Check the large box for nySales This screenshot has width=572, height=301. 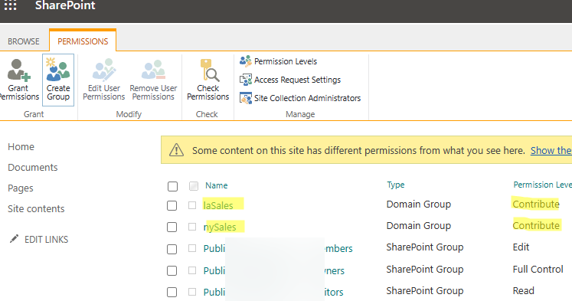click(172, 227)
